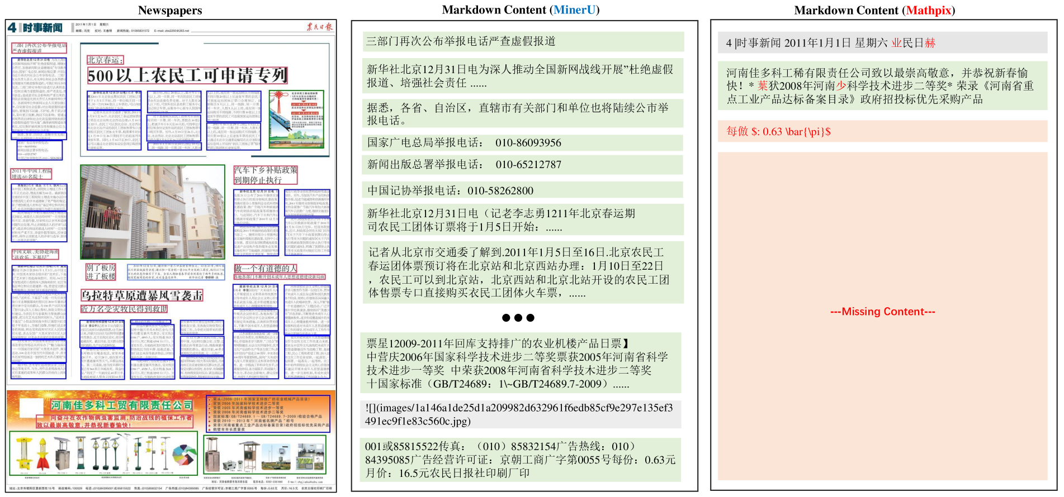Select the MinerU block "三部门再次公布举报电话严查虚假报道"
Viewport: 1064px width, 497px height.
[523, 41]
